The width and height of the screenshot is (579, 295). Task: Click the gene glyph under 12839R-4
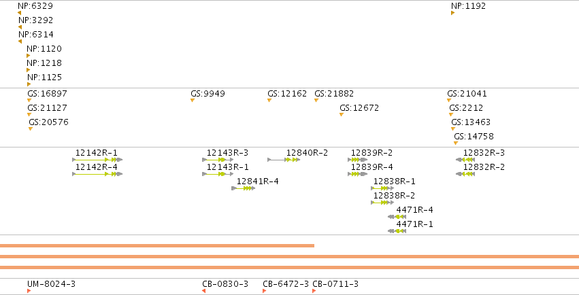(357, 174)
